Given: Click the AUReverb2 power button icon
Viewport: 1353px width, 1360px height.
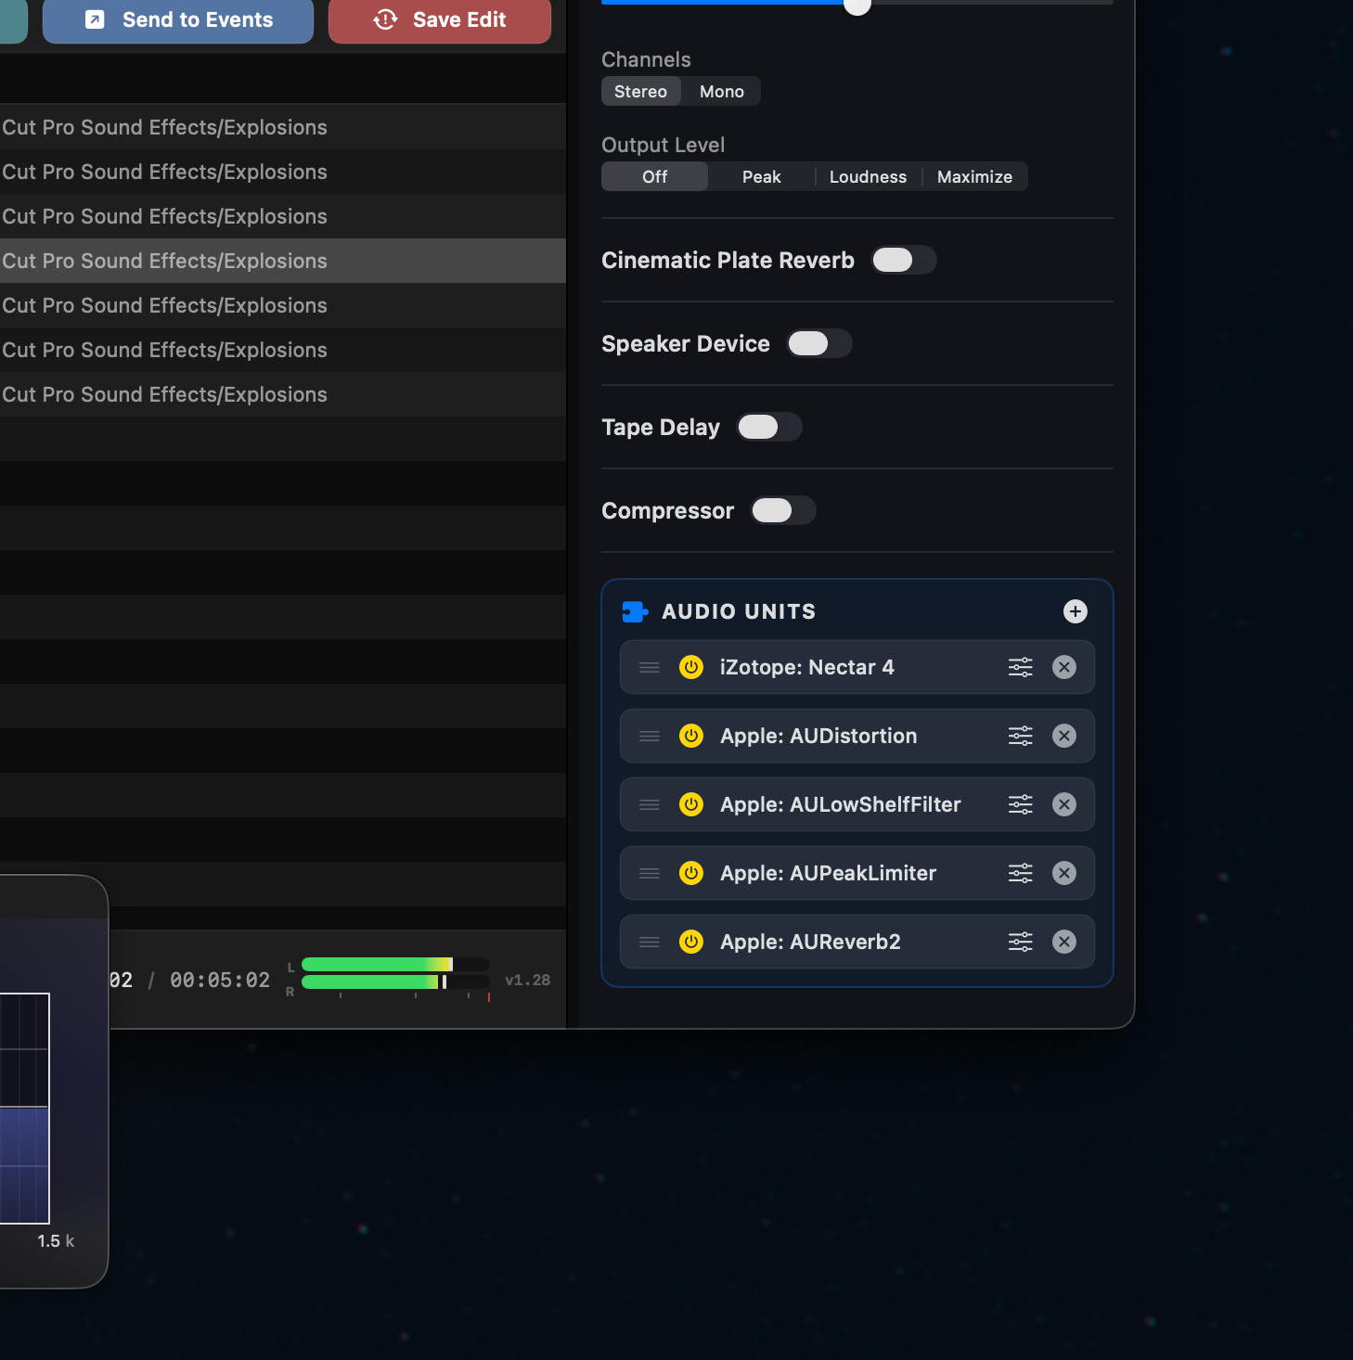Looking at the screenshot, I should 691,942.
